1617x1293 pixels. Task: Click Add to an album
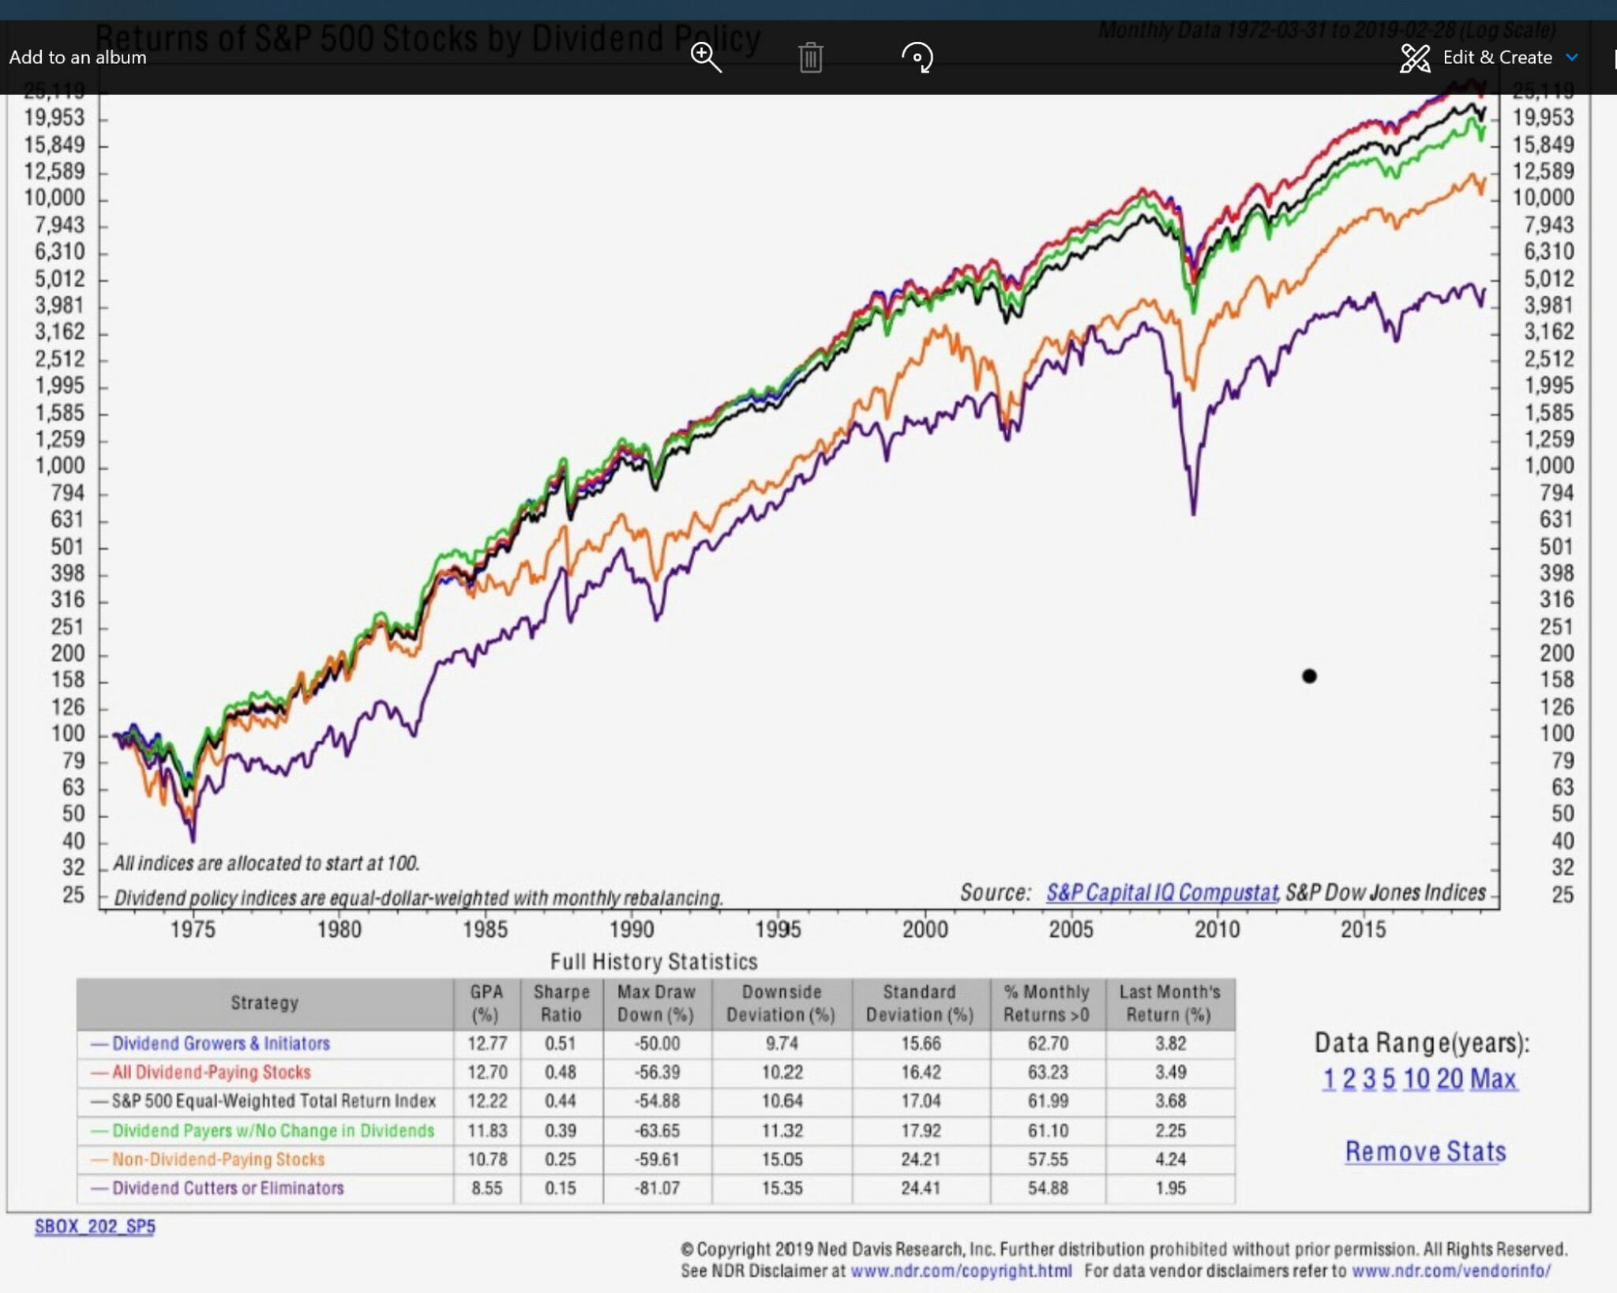[x=77, y=58]
